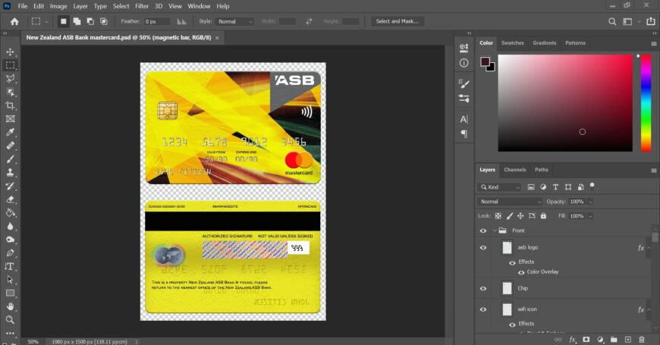Open the Filter menu
This screenshot has height=345, width=660.
click(x=142, y=6)
